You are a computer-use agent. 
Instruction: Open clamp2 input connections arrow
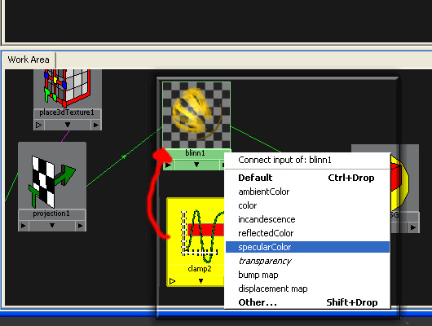point(173,281)
